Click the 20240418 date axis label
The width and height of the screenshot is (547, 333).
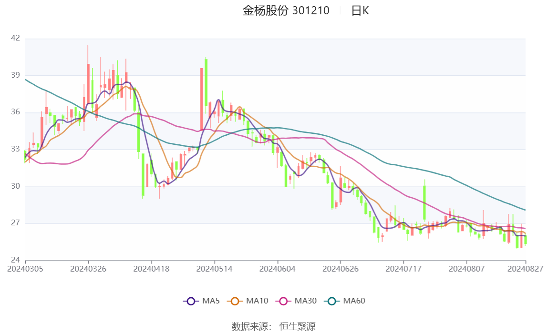[151, 269]
